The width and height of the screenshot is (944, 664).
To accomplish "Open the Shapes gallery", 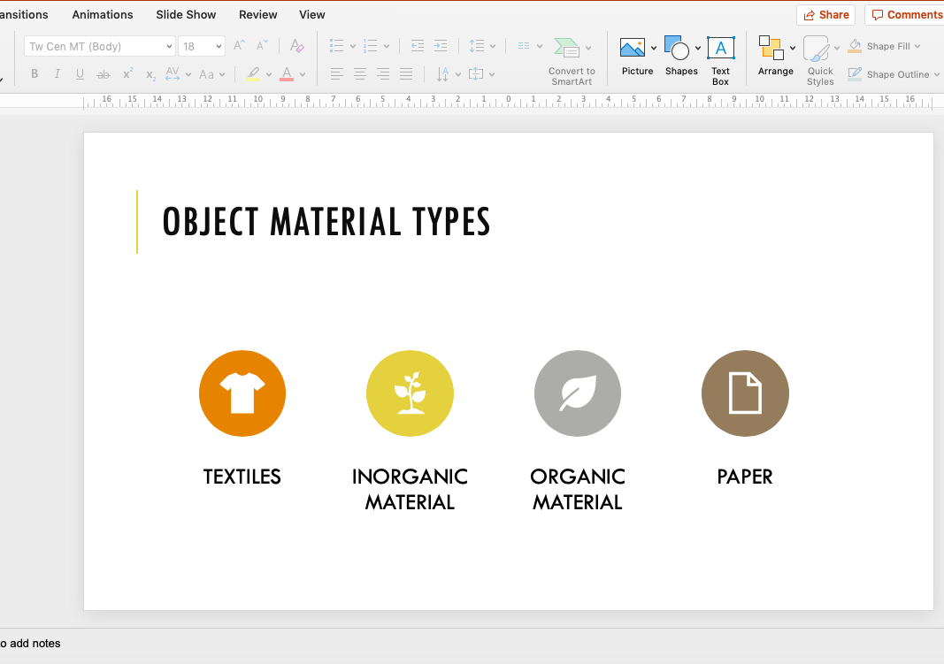I will (x=677, y=49).
